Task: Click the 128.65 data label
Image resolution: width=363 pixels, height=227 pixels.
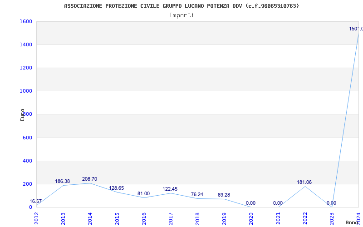Action: 116,188
